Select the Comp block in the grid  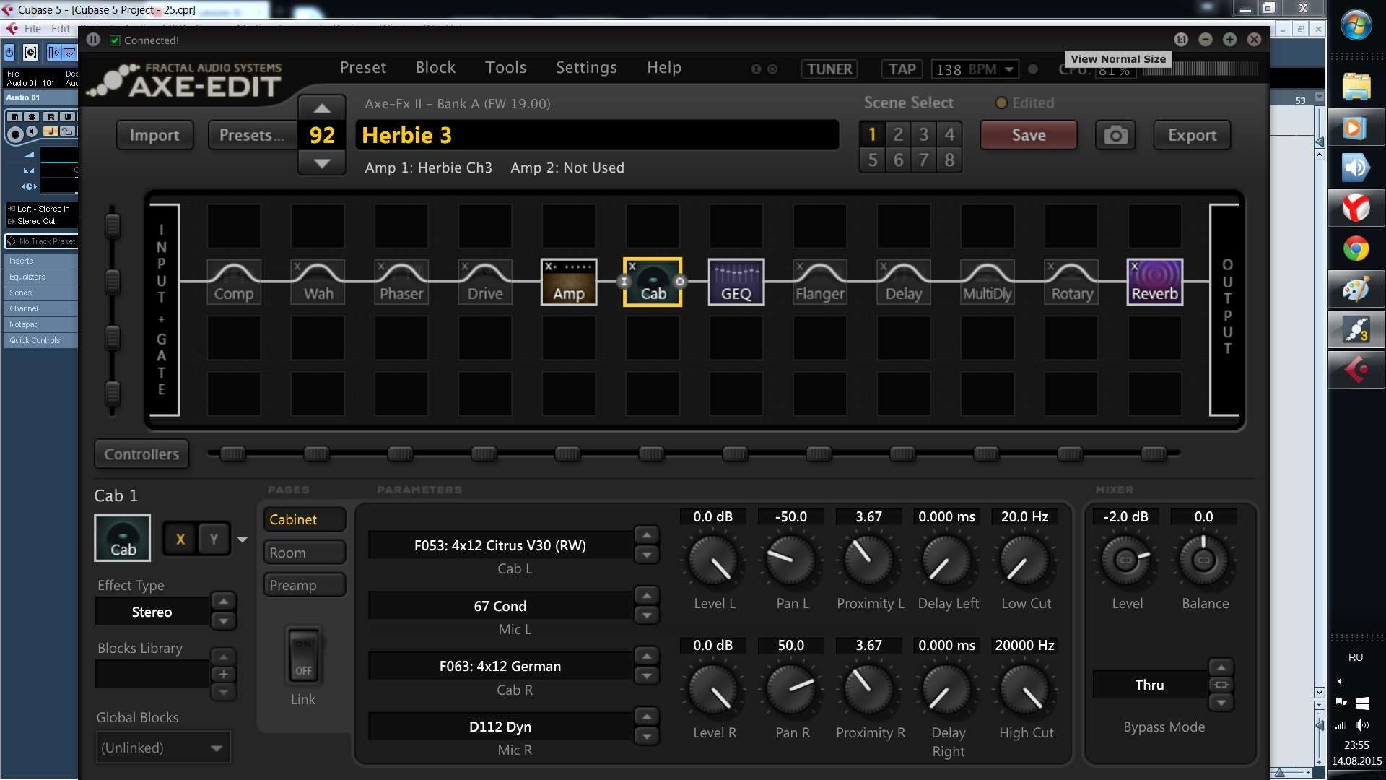pos(234,282)
